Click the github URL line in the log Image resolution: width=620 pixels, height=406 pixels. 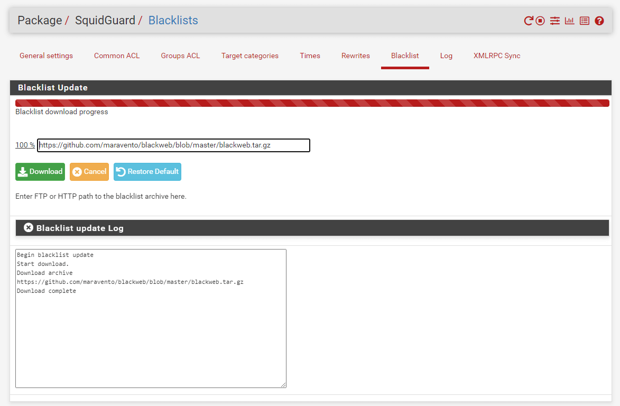[x=130, y=282]
